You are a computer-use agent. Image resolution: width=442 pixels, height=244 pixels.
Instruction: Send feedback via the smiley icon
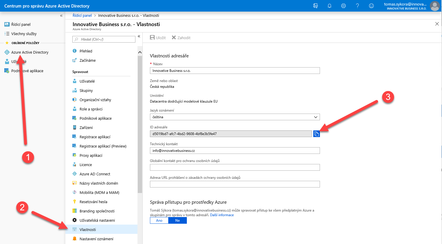click(371, 6)
